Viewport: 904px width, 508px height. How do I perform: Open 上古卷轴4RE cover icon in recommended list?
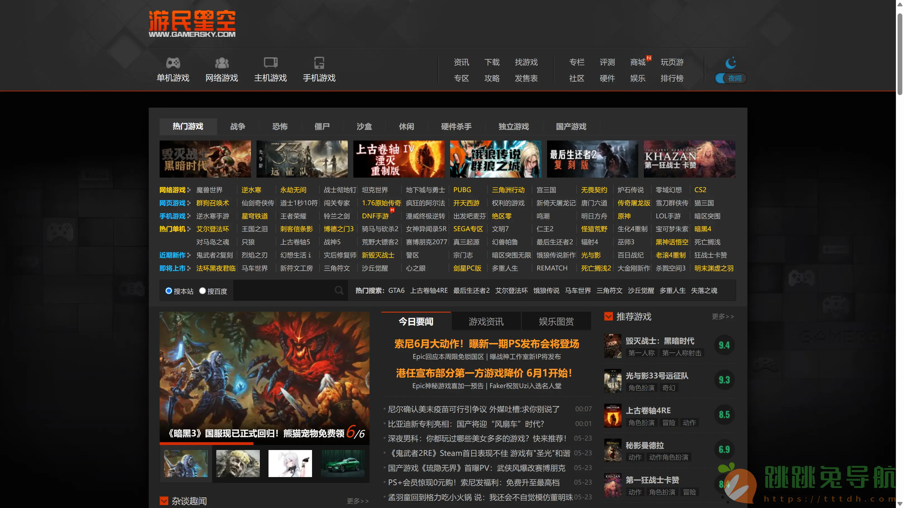pyautogui.click(x=613, y=415)
